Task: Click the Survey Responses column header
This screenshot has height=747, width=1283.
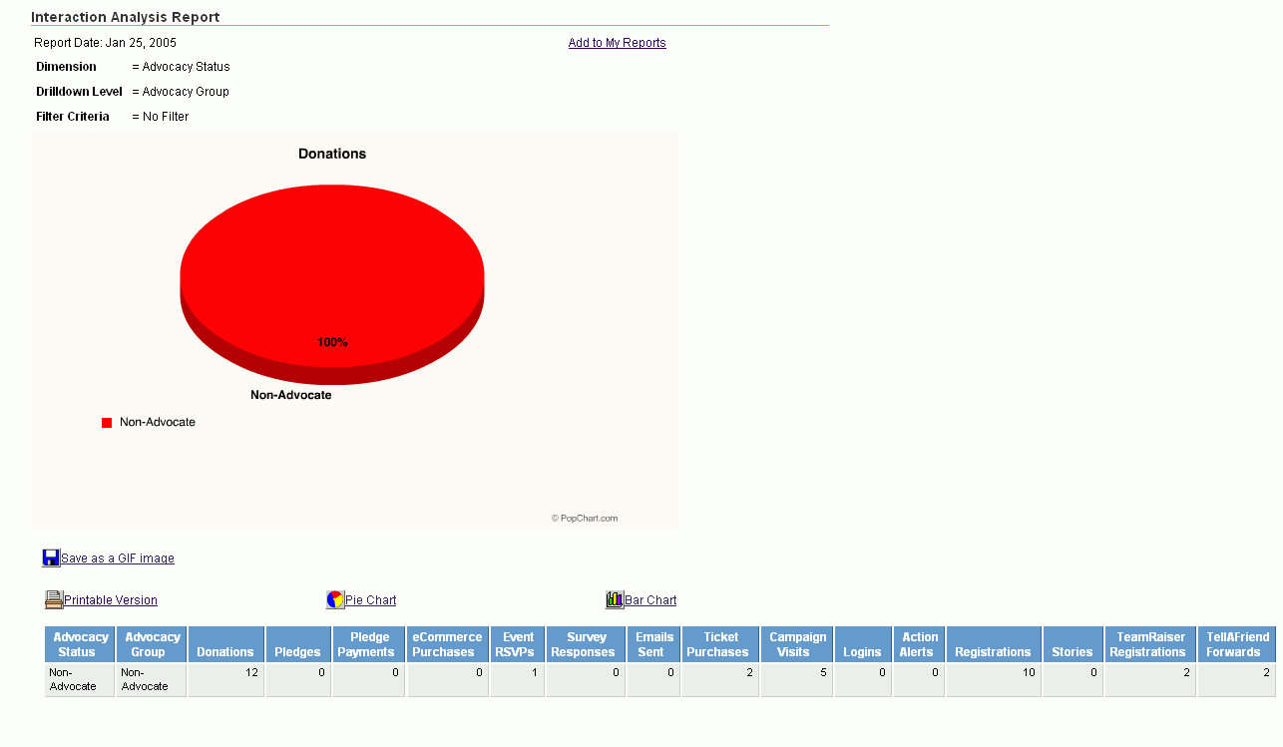Action: pyautogui.click(x=586, y=644)
